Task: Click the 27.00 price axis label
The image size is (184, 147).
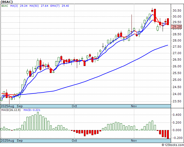Action: tap(177, 53)
